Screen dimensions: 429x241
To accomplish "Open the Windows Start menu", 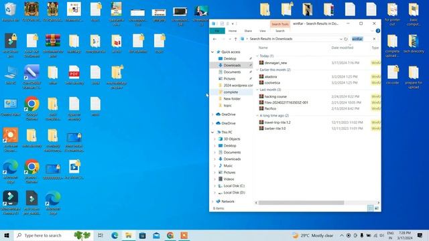I will click(x=7, y=235).
